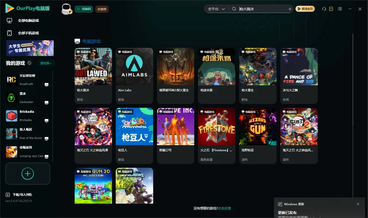
Task: Clear the search box text
Action: (290, 9)
